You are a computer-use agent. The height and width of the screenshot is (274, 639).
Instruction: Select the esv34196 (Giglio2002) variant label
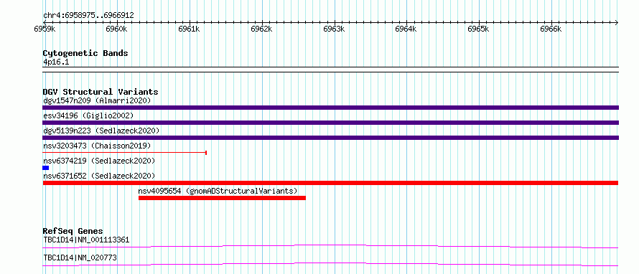click(88, 115)
